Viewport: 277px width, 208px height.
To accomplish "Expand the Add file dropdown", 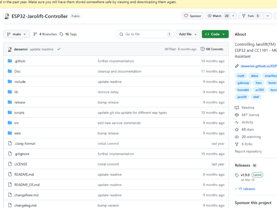I will pos(188,34).
